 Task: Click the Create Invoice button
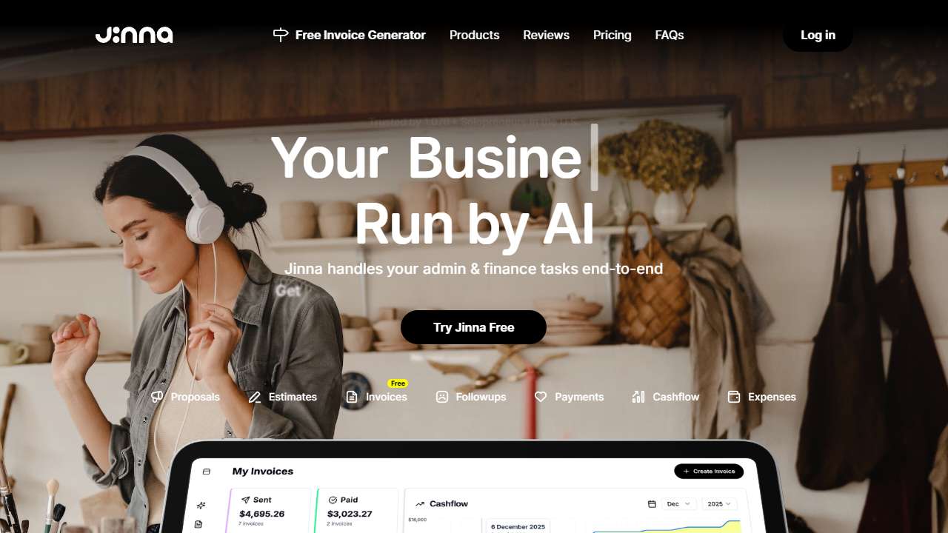[709, 472]
